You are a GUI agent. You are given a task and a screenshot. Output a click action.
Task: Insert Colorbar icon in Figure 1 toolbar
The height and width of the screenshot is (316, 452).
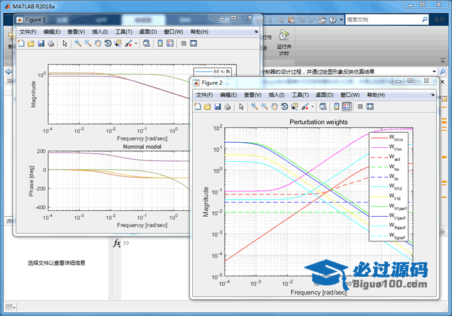point(161,44)
